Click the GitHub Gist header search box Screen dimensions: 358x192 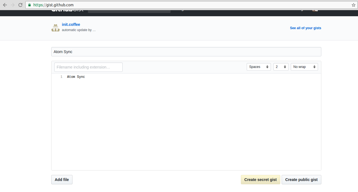[x=129, y=11]
